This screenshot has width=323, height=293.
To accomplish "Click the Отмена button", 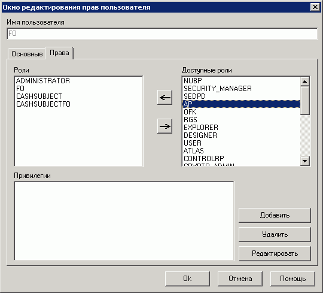I will click(240, 279).
